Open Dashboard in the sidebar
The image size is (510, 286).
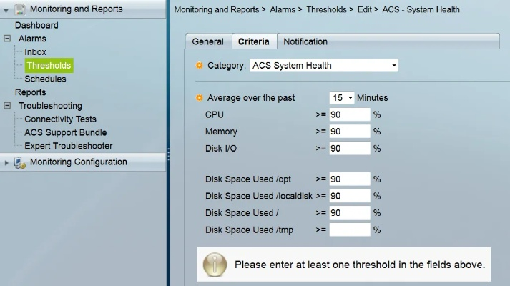(36, 25)
